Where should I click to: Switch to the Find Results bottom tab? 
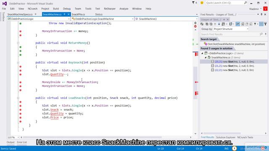tap(207, 137)
